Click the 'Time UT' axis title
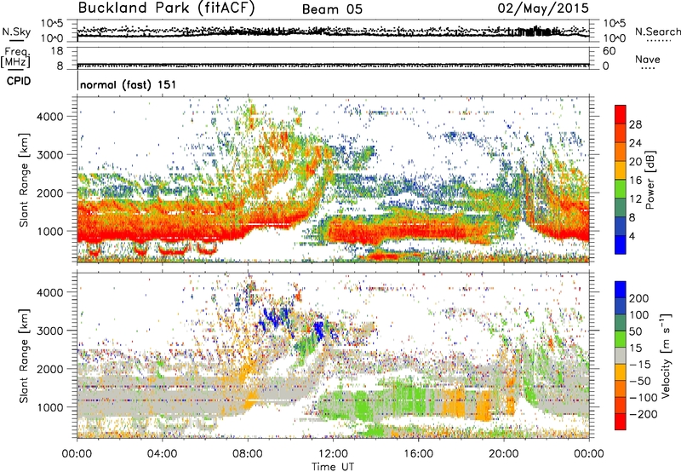The image size is (681, 472). [x=333, y=466]
